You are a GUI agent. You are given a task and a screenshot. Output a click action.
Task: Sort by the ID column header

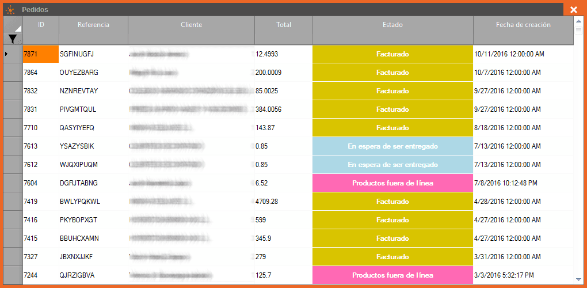(41, 25)
